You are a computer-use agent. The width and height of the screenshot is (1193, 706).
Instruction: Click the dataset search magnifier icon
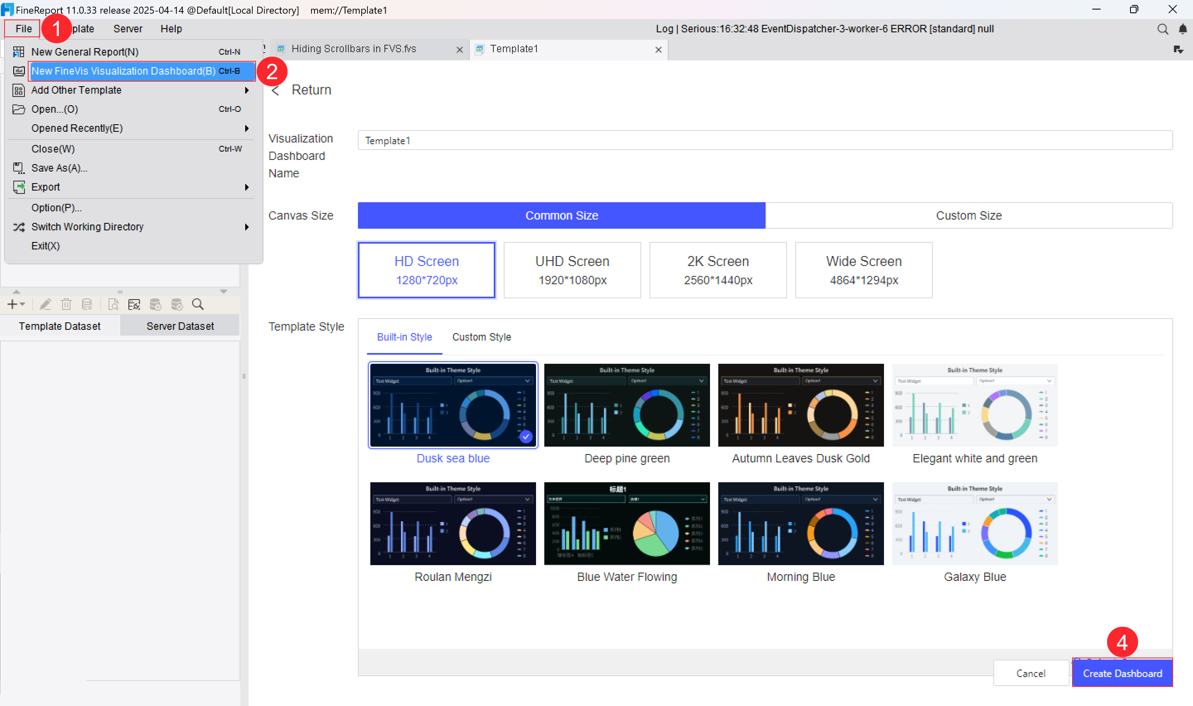[198, 305]
